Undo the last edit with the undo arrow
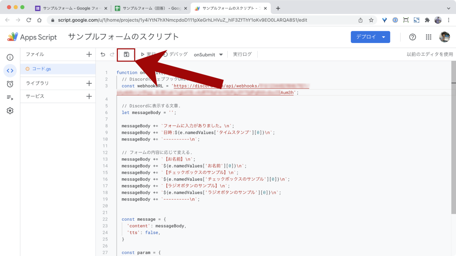This screenshot has height=256, width=456. pyautogui.click(x=103, y=54)
